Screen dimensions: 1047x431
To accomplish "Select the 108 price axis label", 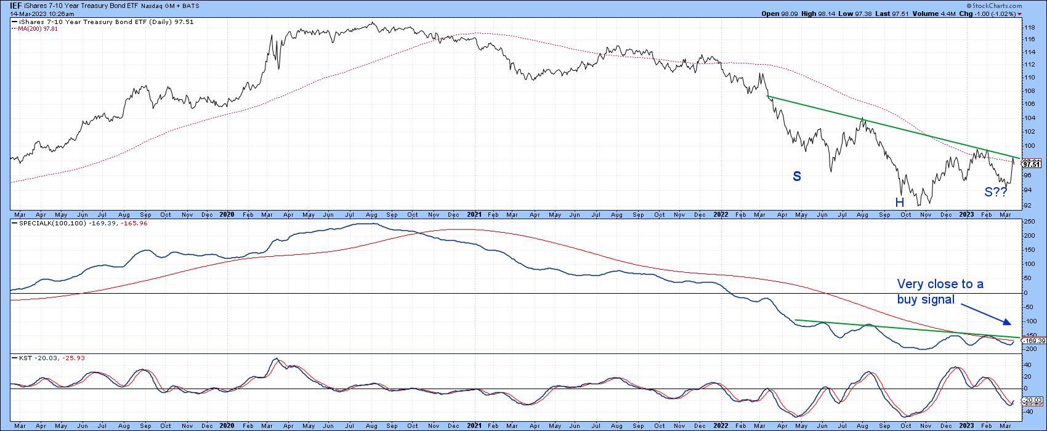I will 1029,90.
